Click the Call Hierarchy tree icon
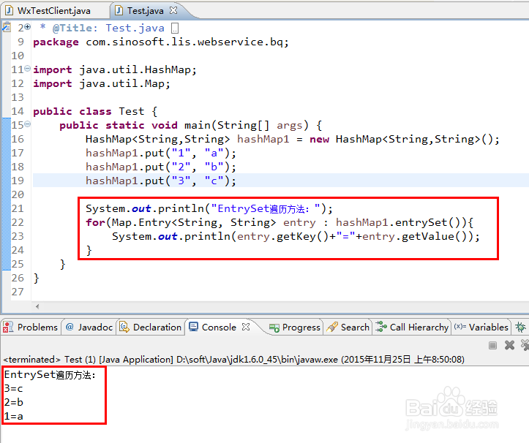 (x=381, y=327)
